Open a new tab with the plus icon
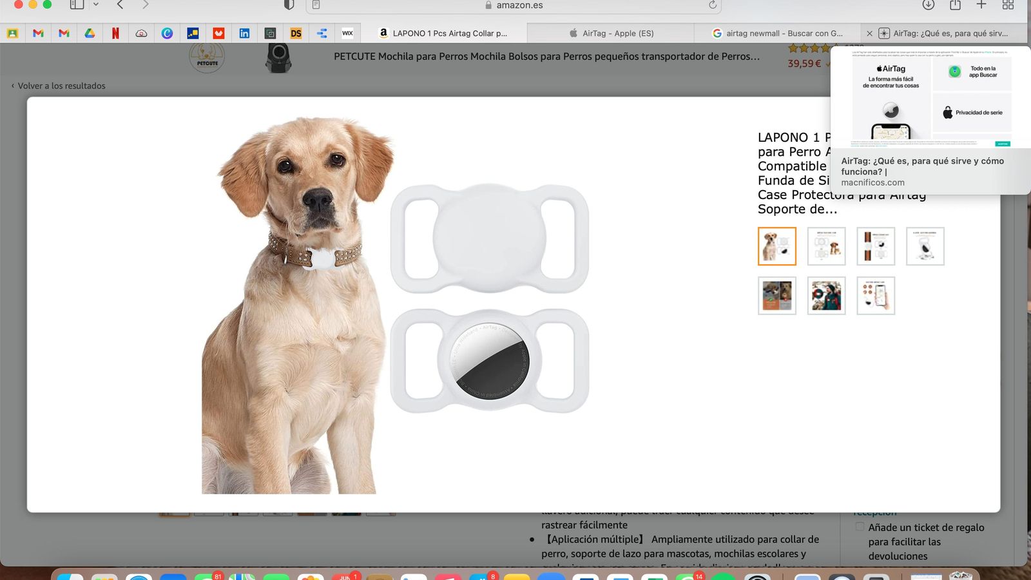This screenshot has width=1031, height=580. (x=981, y=5)
